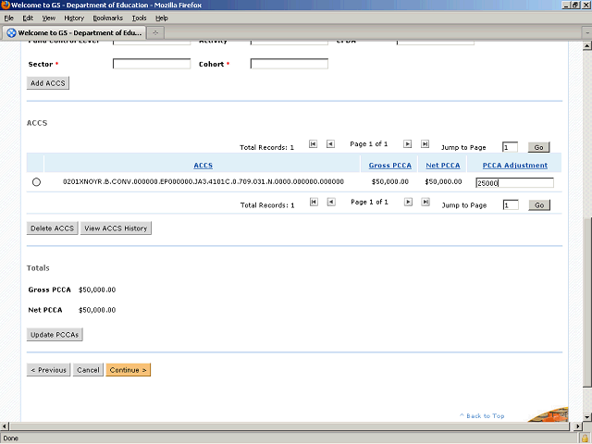592x444 pixels.
Task: Go to first page in top pagination
Action: coord(314,144)
